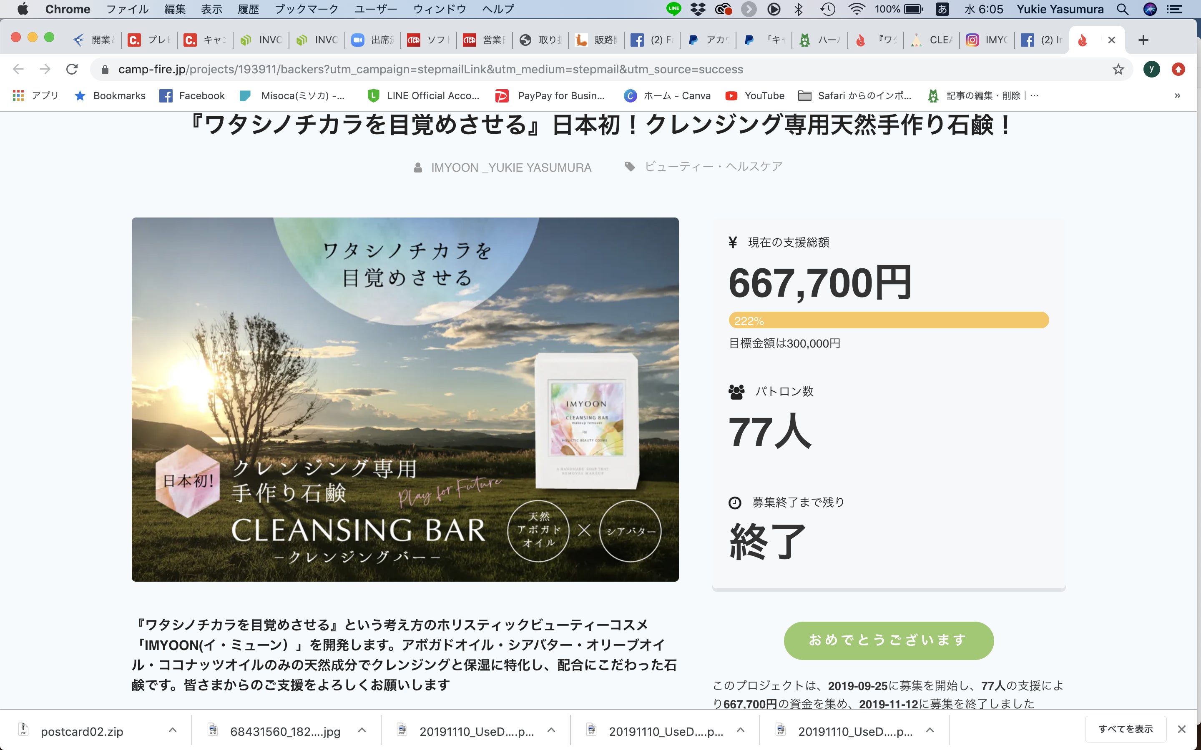Image resolution: width=1201 pixels, height=750 pixels.
Task: Close the downloads bar
Action: [x=1182, y=729]
